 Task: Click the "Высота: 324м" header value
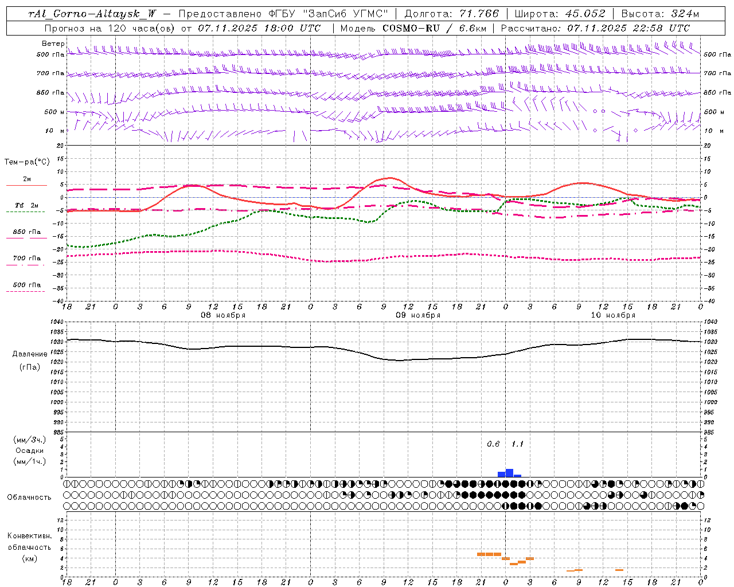660,14
